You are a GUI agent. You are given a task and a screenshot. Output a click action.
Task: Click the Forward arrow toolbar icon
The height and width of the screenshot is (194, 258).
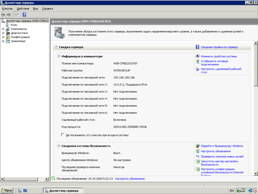9,15
